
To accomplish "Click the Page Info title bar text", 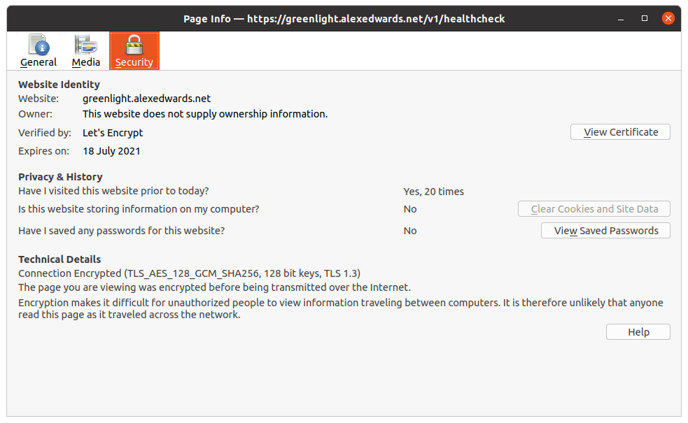I will click(x=344, y=19).
